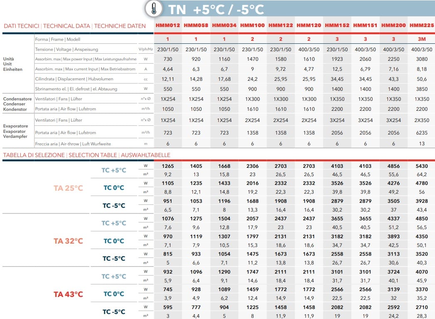435x319 pixels.
Task: Select the AUSWAHLTABELLE heading text
Action: pos(146,155)
